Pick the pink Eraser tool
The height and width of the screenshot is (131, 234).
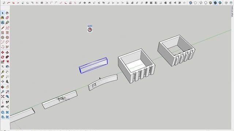(x=7, y=18)
